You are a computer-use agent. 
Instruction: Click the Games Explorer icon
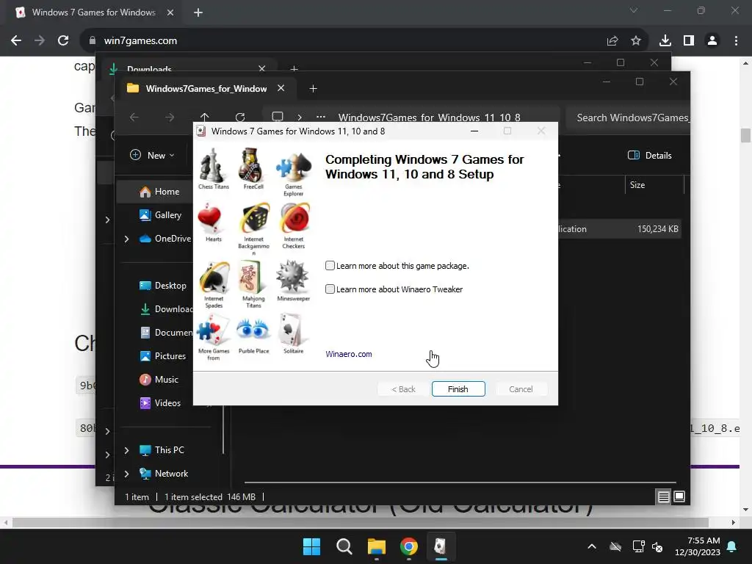pos(293,167)
